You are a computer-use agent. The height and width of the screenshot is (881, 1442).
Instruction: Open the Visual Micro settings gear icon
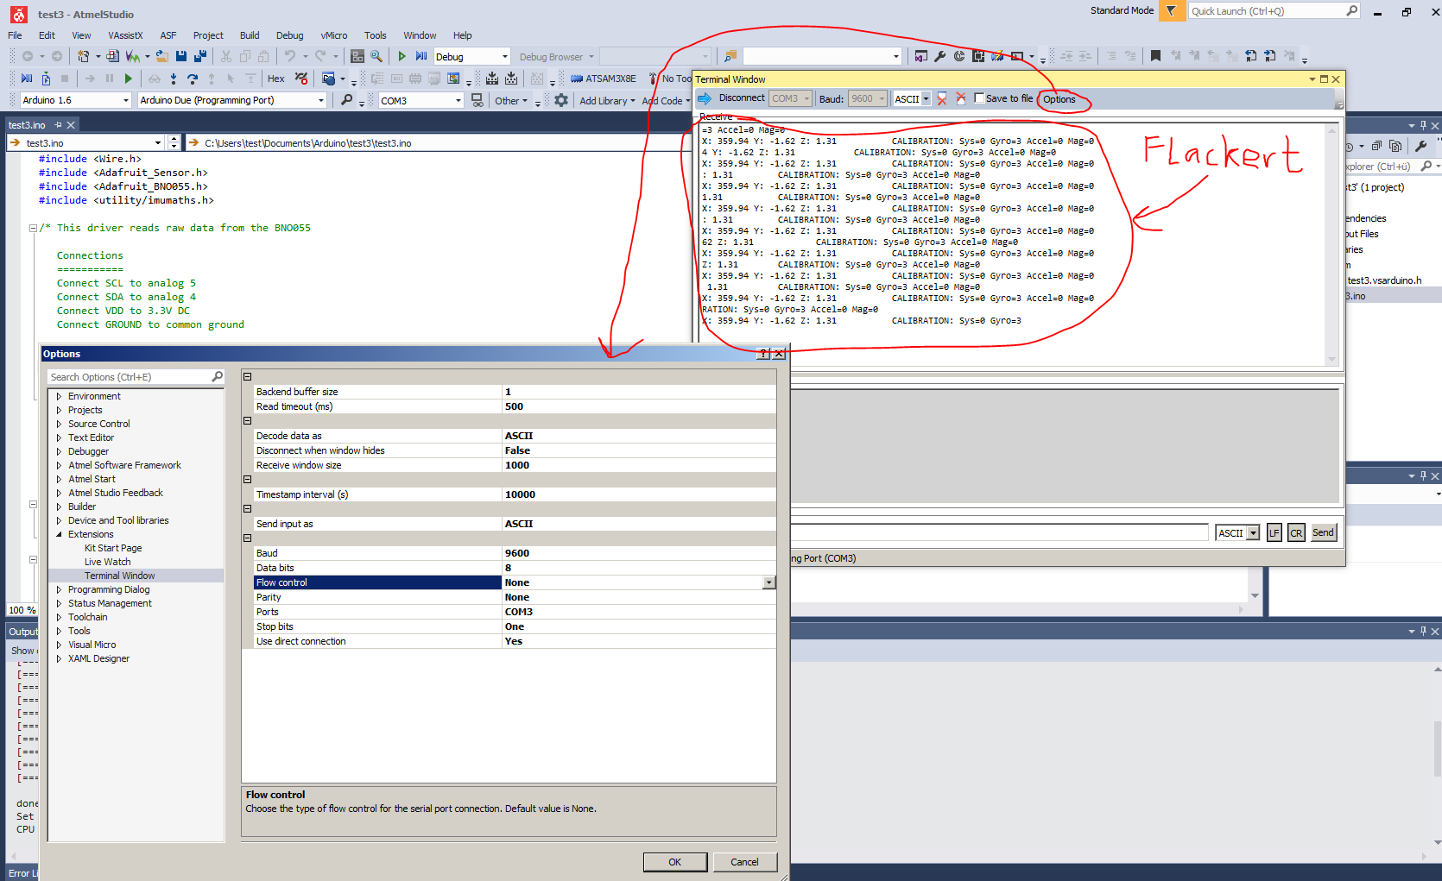pos(561,100)
